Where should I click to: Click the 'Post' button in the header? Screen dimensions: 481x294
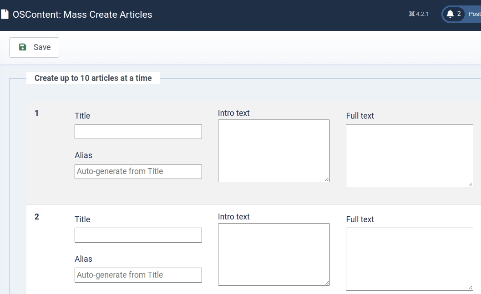pyautogui.click(x=474, y=14)
